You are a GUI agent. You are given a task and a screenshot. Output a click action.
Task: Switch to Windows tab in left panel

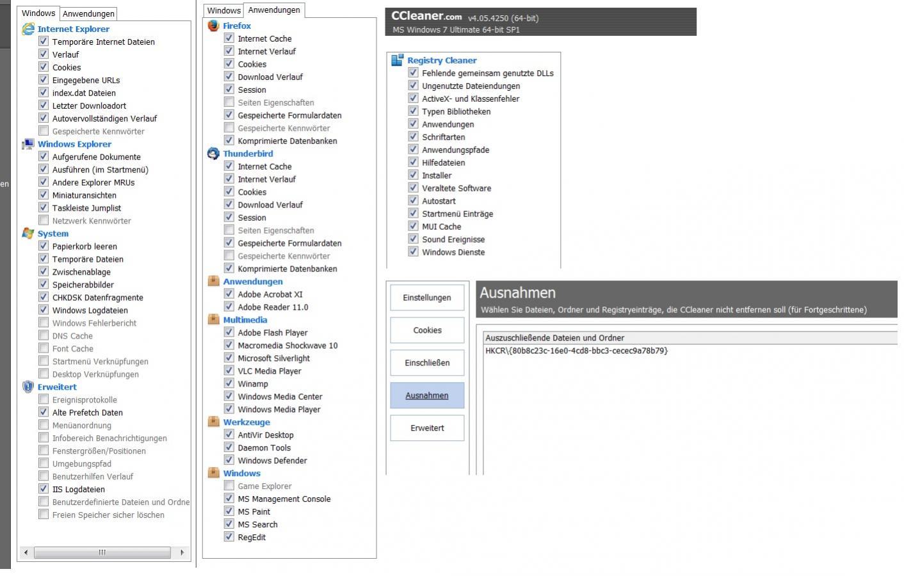point(38,13)
